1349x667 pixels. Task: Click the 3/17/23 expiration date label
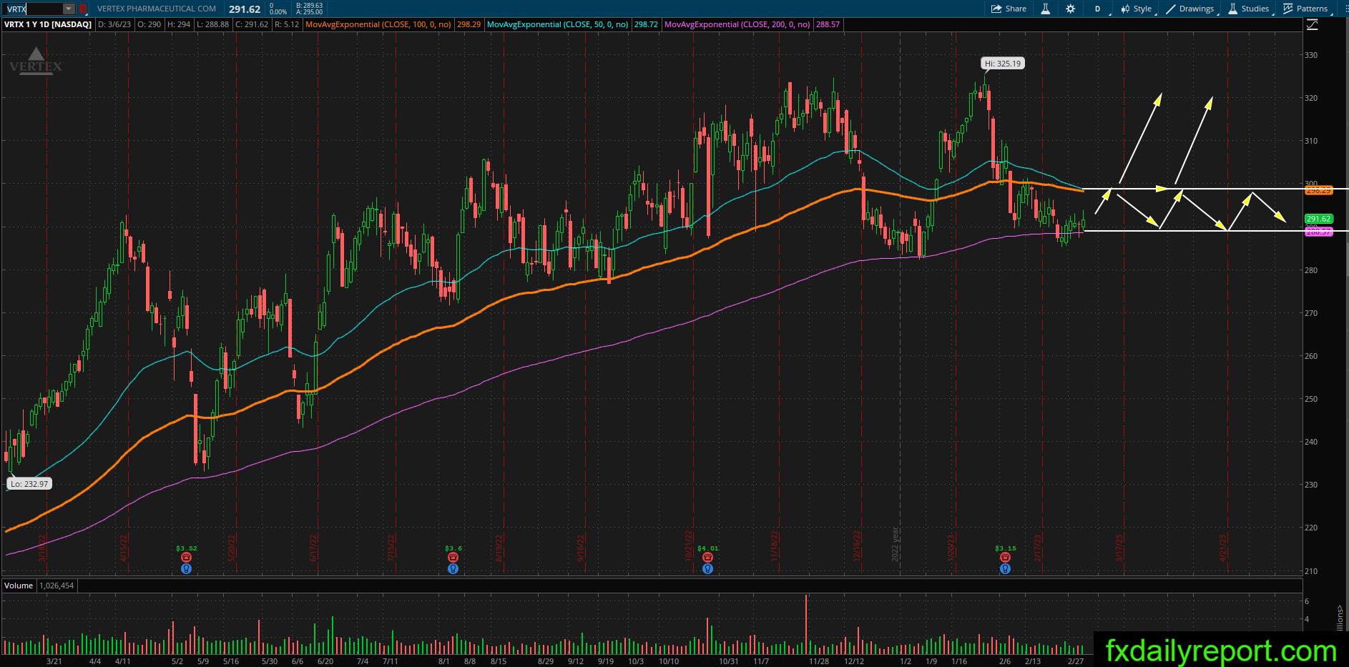pyautogui.click(x=1120, y=548)
